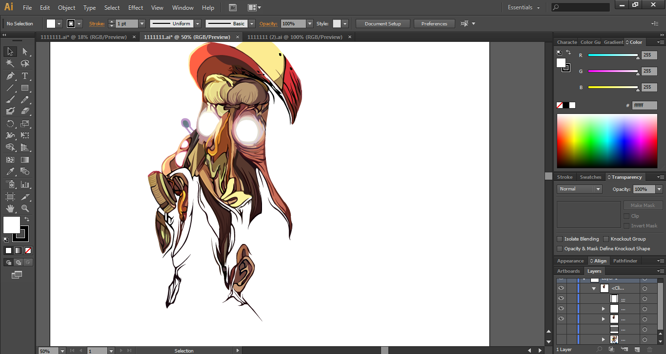Activate the Direct Selection tool

[25, 52]
